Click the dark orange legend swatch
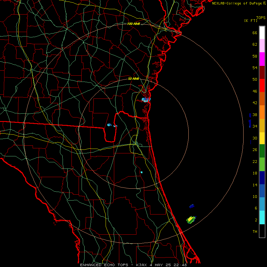Screen dimensions: 267x267 [x=262, y=98]
